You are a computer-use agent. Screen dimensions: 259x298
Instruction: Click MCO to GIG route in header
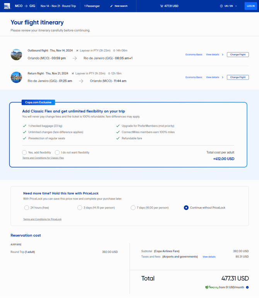(25, 6)
